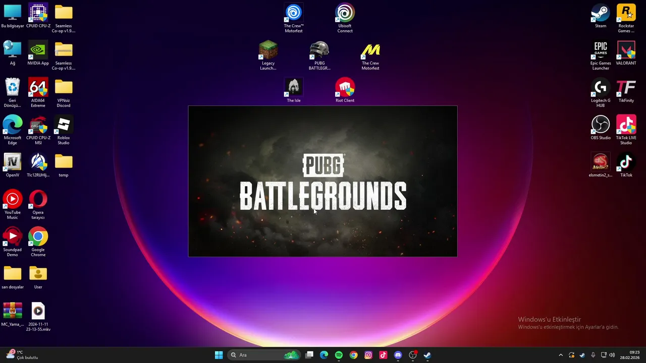Launch TikTok LIVE Studio desktop shortcut
The image size is (646, 363).
(x=626, y=131)
